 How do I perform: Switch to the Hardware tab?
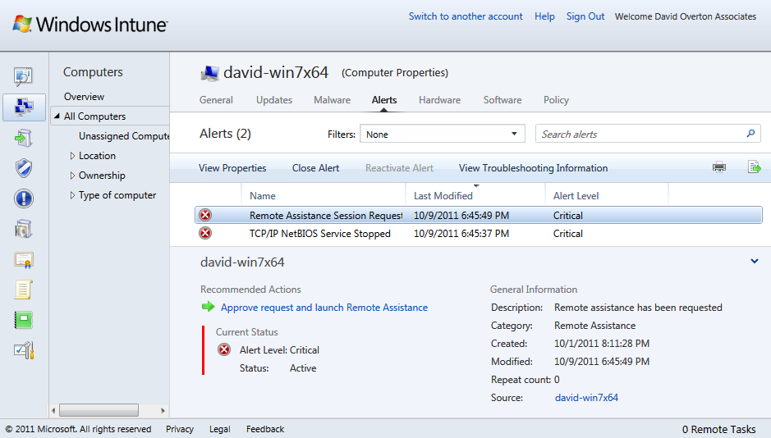439,100
